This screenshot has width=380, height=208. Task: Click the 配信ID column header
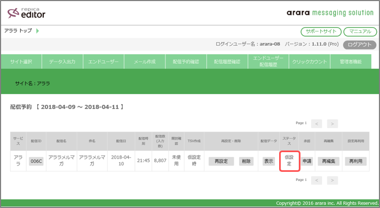(x=36, y=141)
